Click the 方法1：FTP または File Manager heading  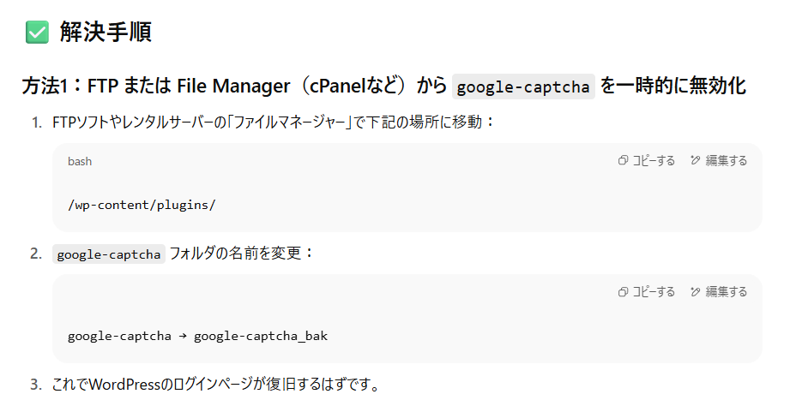click(x=156, y=86)
